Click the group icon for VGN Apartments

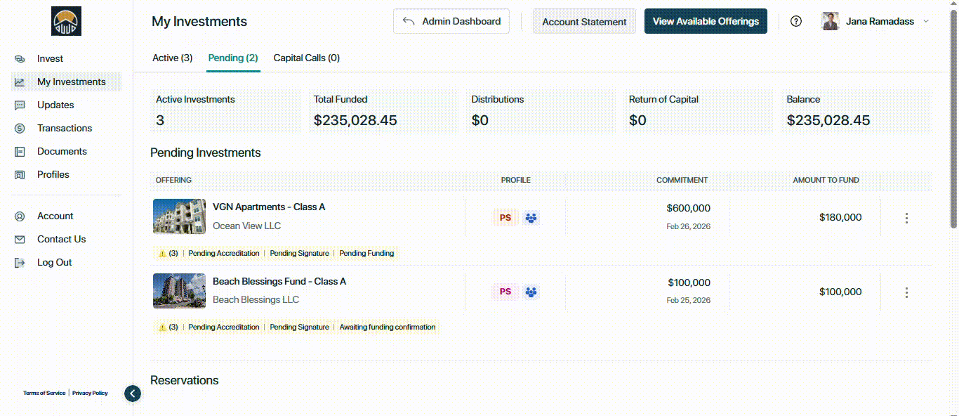tap(531, 218)
